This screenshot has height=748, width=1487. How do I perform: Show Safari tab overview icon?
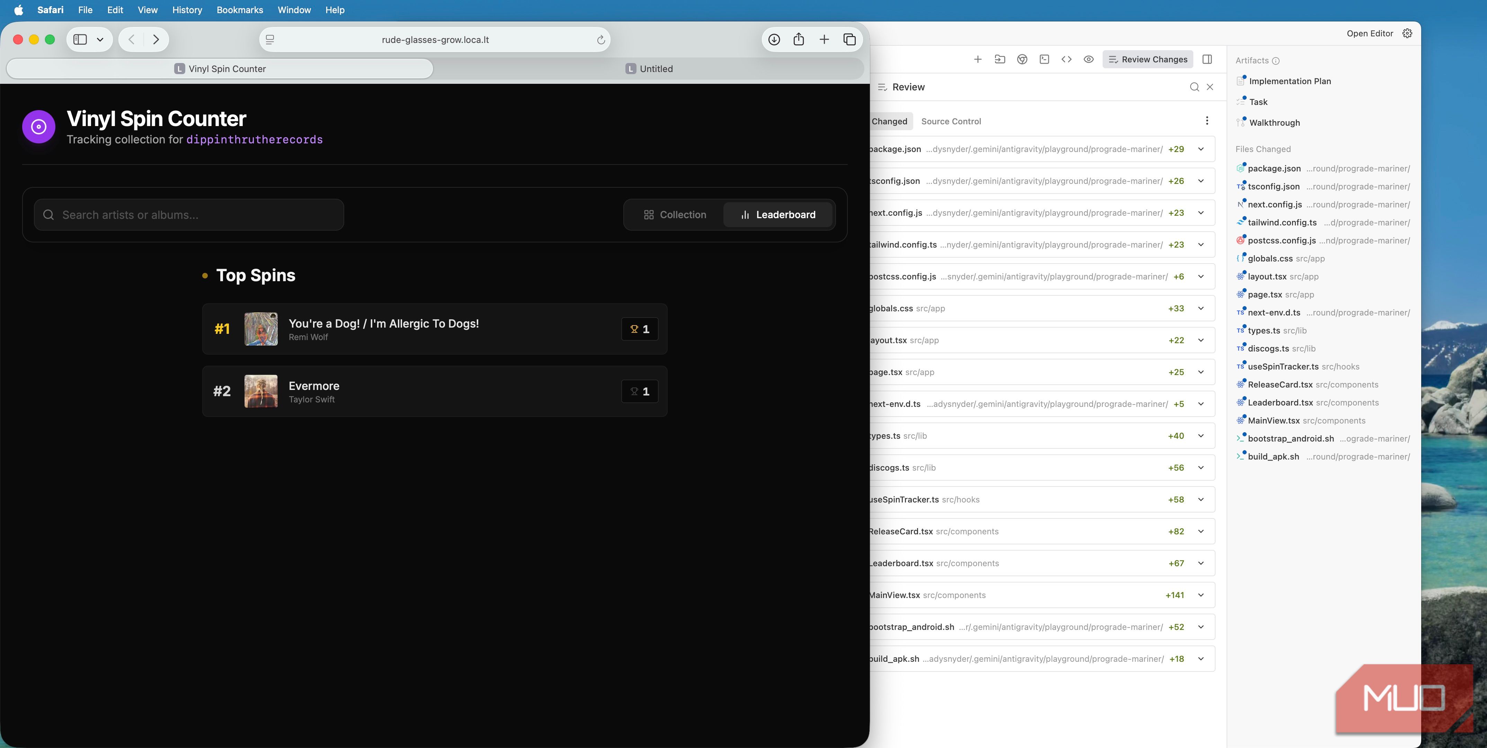849,39
